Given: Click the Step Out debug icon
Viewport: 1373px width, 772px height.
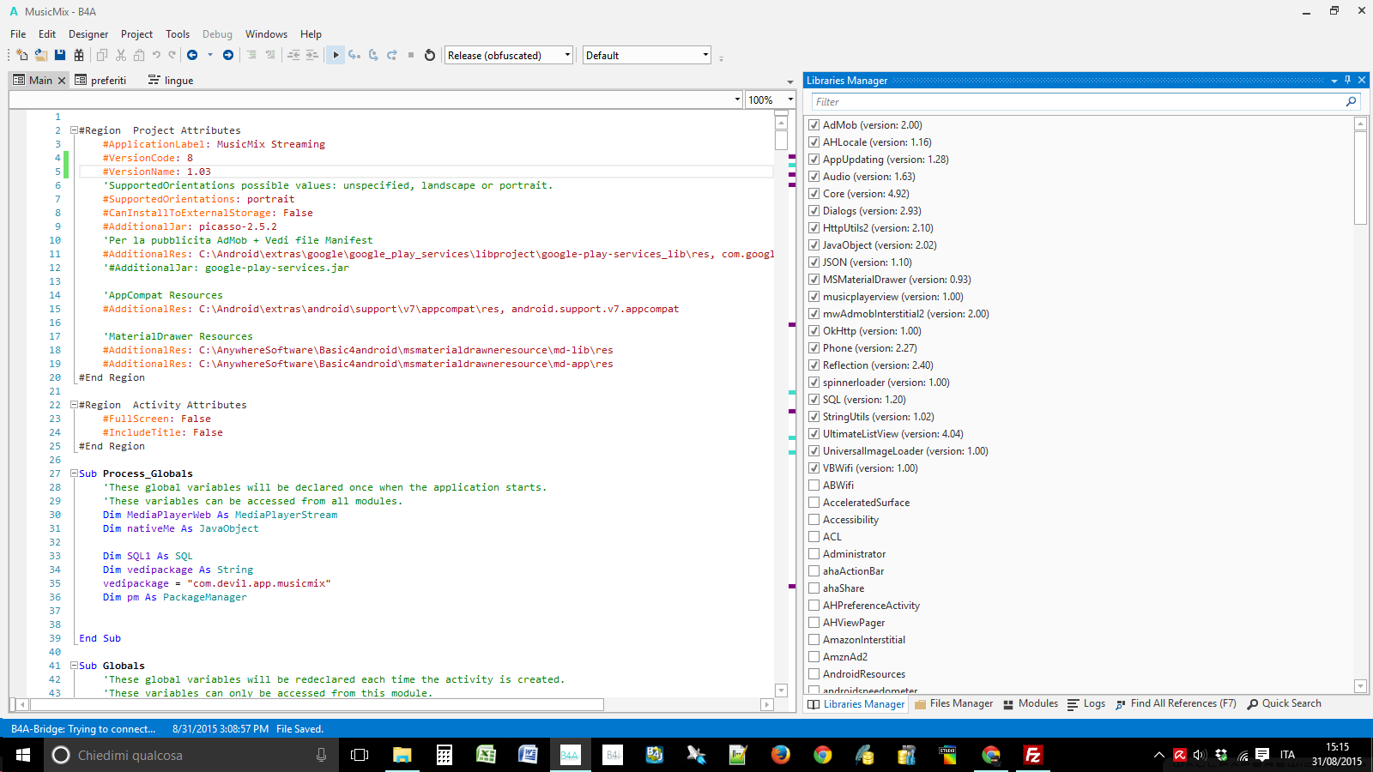Looking at the screenshot, I should (x=392, y=55).
